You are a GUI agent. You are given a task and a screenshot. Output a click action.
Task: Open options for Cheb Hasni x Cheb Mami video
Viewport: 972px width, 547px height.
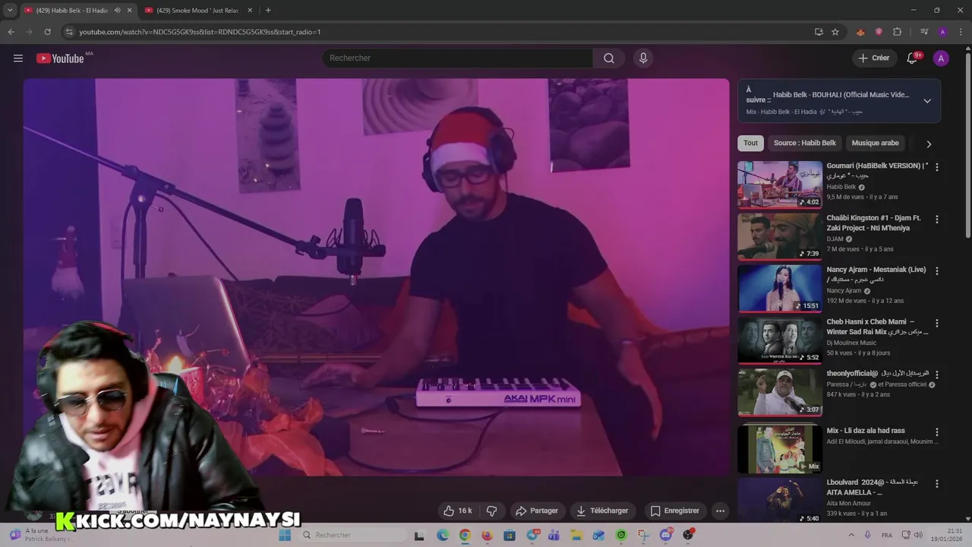coord(937,323)
